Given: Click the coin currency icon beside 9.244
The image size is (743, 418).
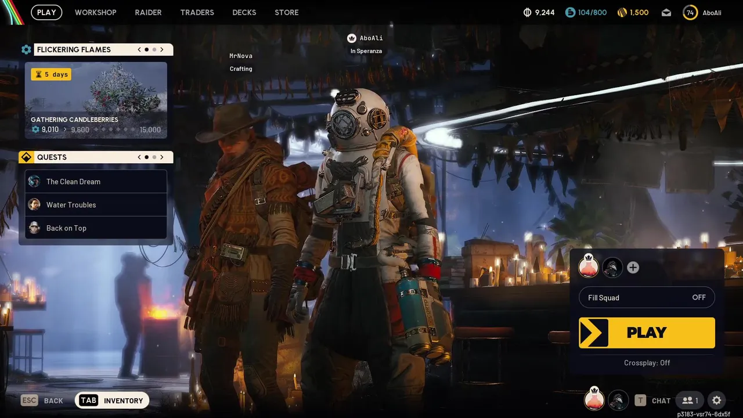Looking at the screenshot, I should click(528, 12).
